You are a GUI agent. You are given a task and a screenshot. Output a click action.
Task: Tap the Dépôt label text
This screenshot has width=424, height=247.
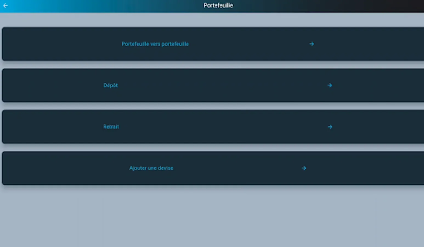(111, 85)
